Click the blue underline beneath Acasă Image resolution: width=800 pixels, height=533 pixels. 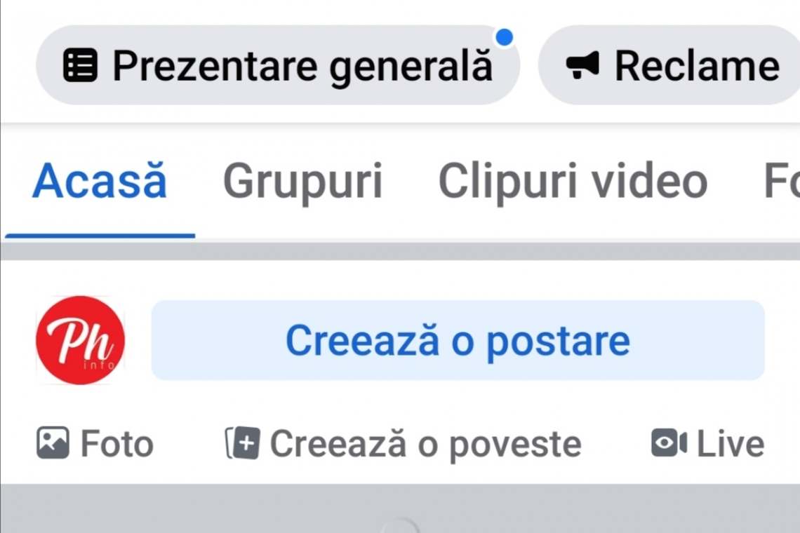pyautogui.click(x=99, y=236)
